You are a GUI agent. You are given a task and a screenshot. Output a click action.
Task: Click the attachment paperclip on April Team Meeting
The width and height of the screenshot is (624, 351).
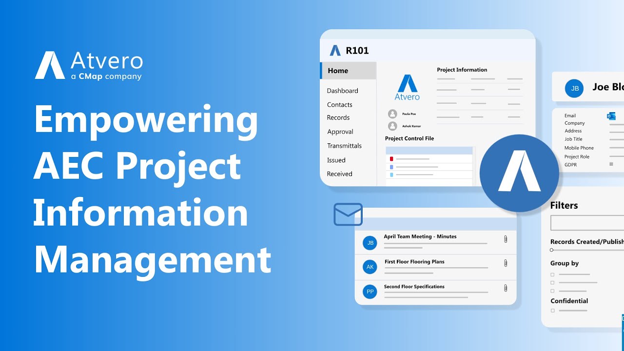click(x=506, y=239)
